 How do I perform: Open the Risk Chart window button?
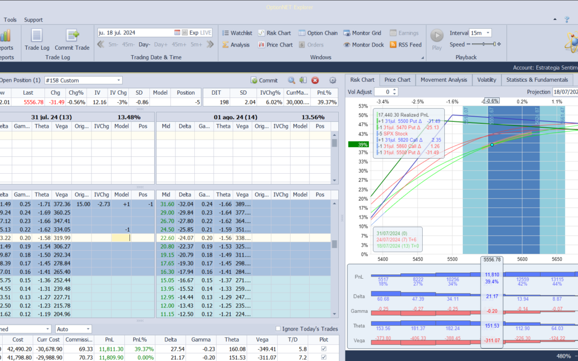pyautogui.click(x=275, y=33)
